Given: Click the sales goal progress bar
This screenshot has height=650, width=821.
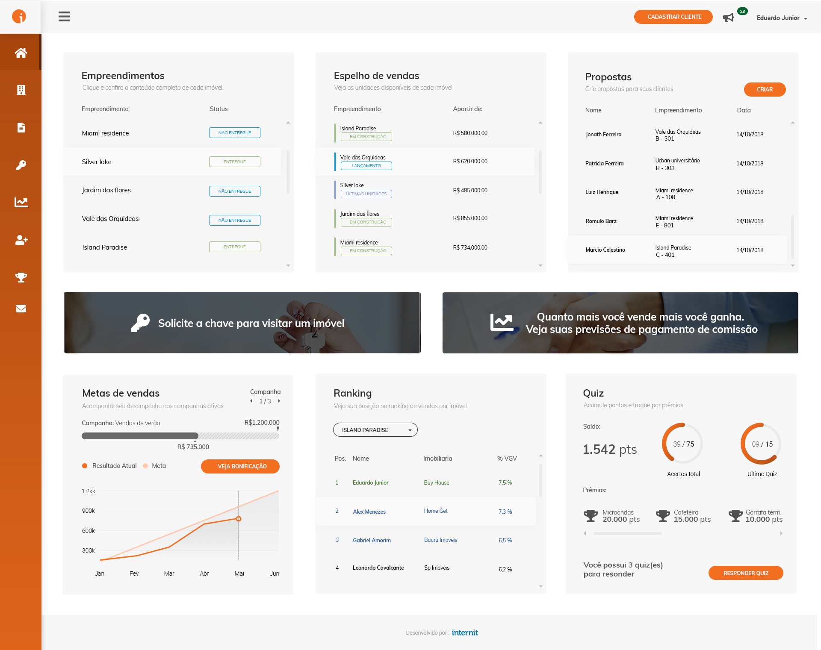Looking at the screenshot, I should pos(180,436).
